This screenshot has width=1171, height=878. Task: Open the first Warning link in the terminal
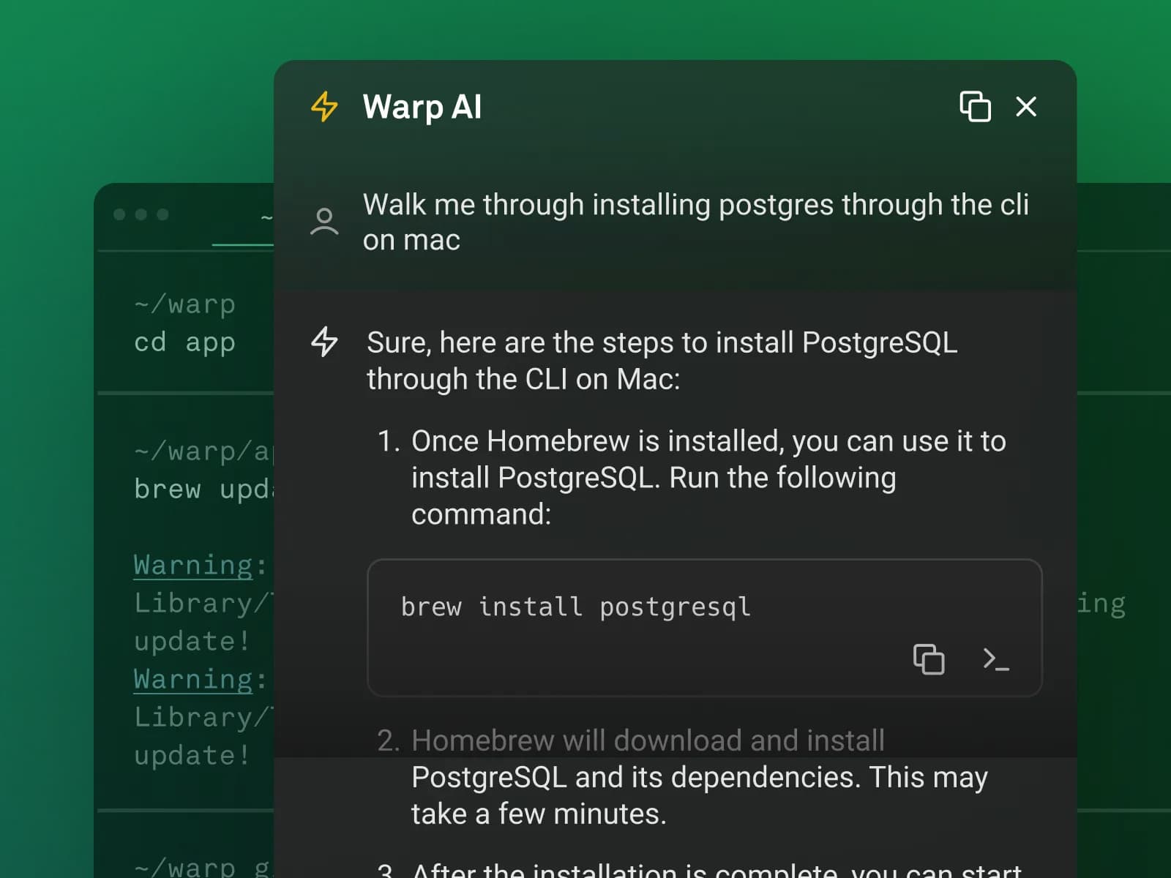[192, 566]
